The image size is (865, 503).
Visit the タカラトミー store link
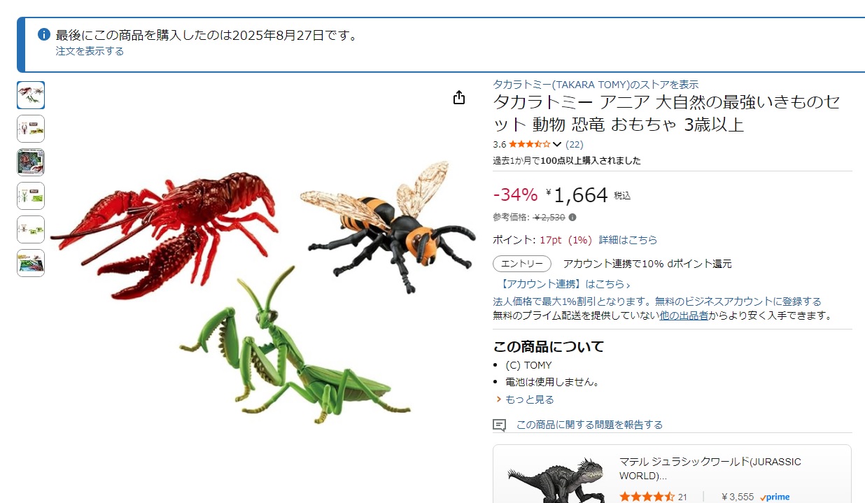point(596,84)
